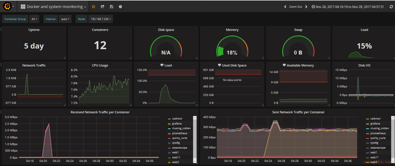Click the '14 GiB' axis label

pyautogui.click(x=274, y=72)
